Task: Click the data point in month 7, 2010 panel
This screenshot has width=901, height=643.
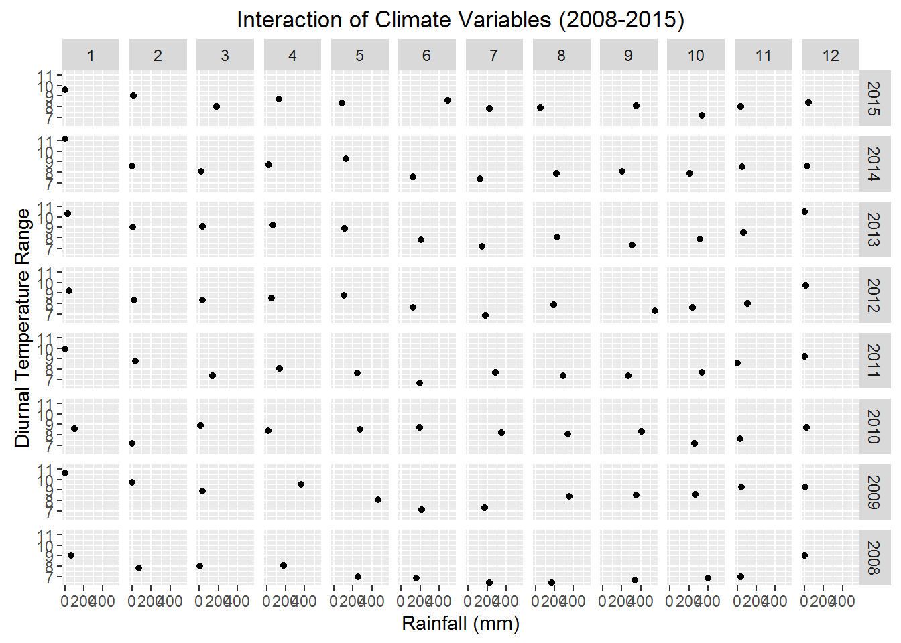Action: [x=501, y=433]
